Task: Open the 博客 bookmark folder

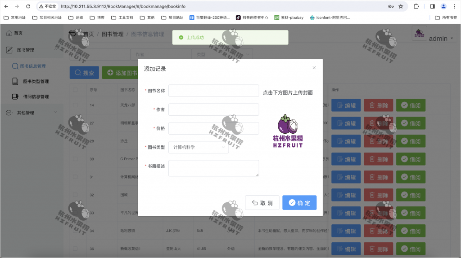Action: pyautogui.click(x=97, y=17)
